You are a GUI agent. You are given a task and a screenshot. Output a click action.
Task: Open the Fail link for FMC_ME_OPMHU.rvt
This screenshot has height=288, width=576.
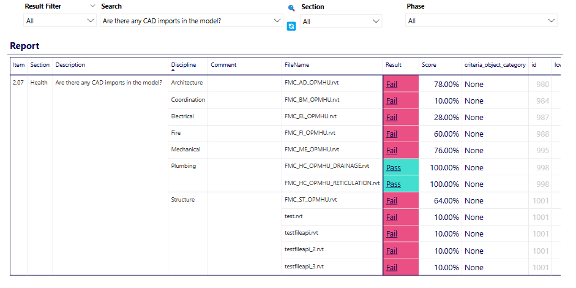392,151
